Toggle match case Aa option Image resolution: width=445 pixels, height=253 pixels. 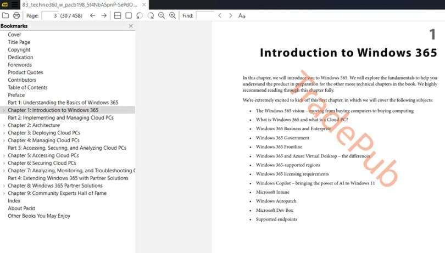pyautogui.click(x=242, y=16)
